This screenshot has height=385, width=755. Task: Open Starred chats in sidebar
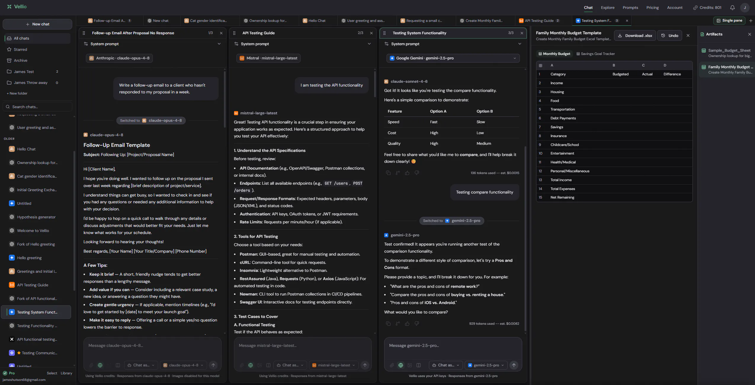(x=37, y=49)
